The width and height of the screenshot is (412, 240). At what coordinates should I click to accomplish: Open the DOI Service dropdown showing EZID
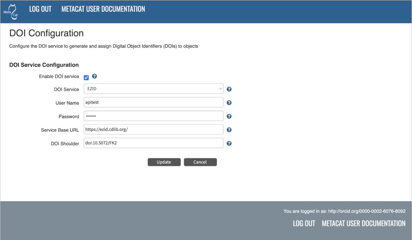click(153, 89)
